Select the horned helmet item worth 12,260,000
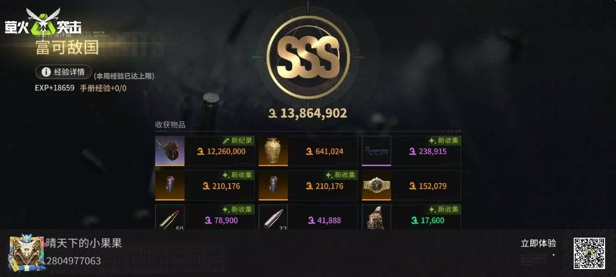The image size is (616, 277). pos(170,151)
